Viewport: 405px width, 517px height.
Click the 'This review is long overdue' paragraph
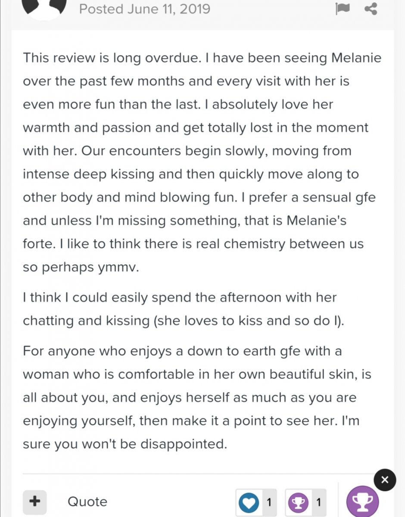tap(202, 162)
